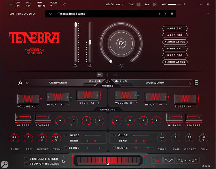Select the sine wave shape
This screenshot has width=216, height=169.
coord(157,160)
